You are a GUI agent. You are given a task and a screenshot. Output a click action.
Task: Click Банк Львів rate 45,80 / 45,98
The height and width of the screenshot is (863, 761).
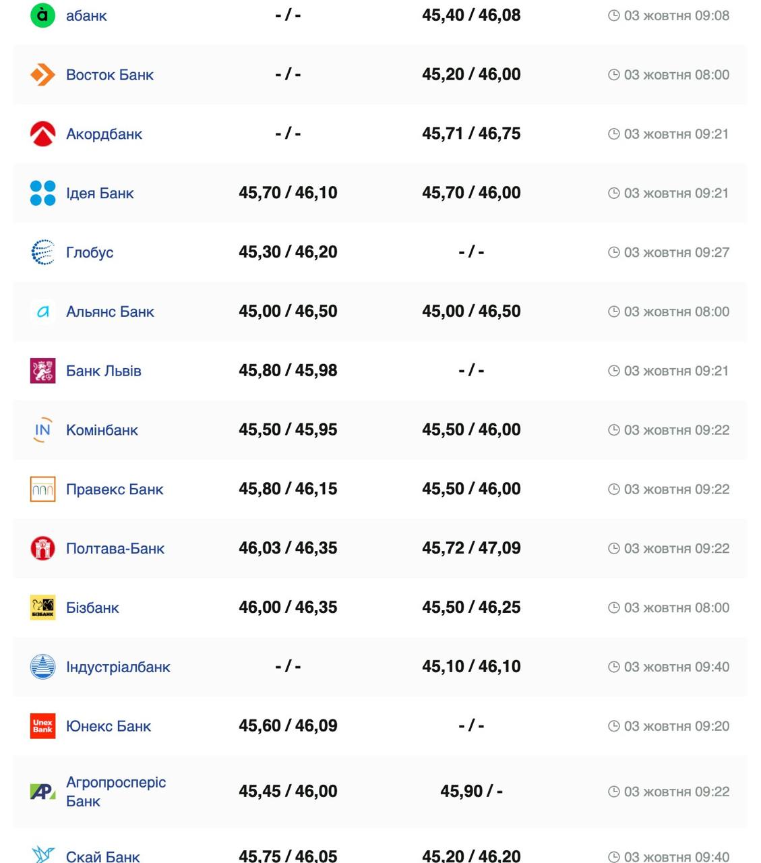click(288, 371)
